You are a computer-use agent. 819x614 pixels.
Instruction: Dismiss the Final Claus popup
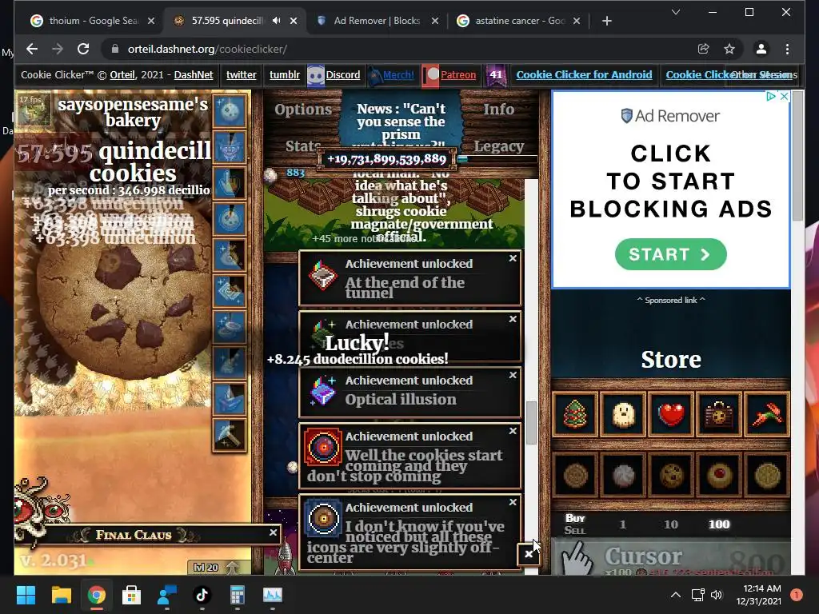[x=274, y=532]
